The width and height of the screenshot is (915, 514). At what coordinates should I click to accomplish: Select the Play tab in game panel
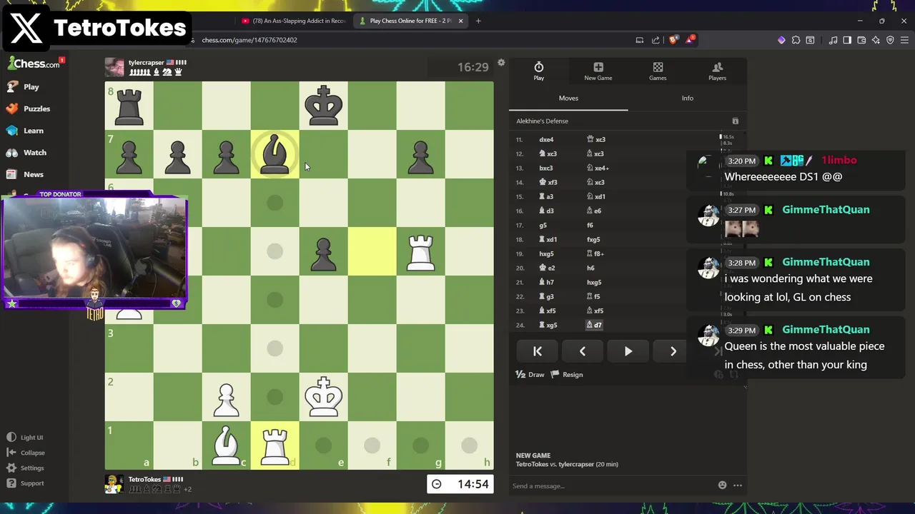(539, 71)
